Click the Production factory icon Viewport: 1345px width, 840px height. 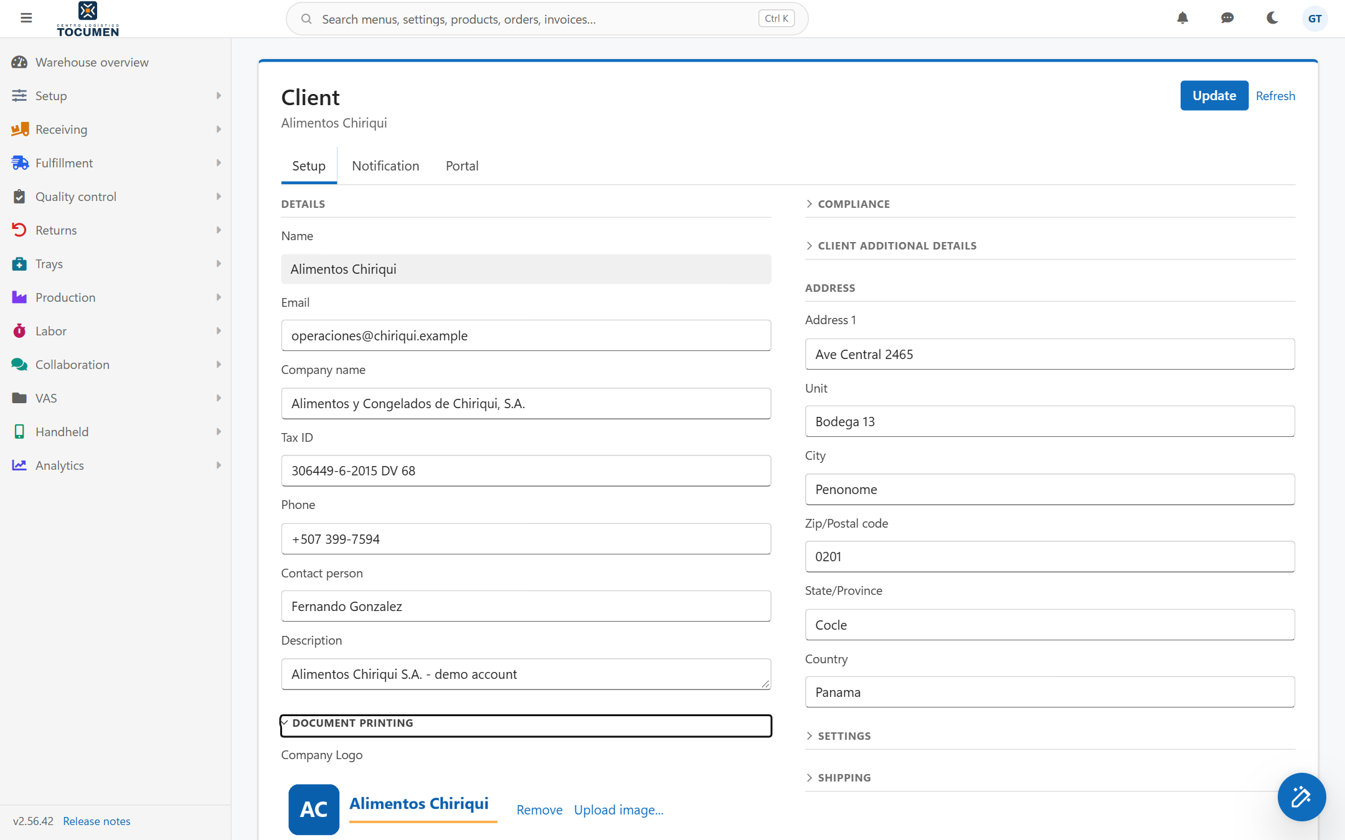[19, 297]
